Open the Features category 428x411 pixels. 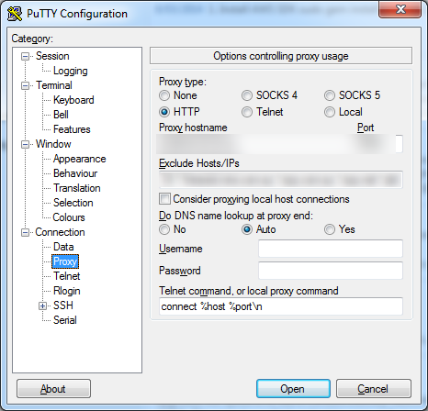coord(72,129)
